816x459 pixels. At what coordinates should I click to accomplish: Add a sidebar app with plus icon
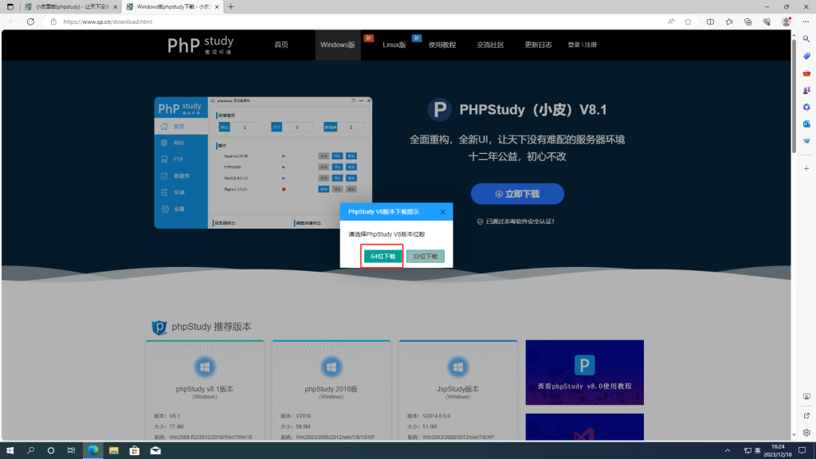click(806, 169)
